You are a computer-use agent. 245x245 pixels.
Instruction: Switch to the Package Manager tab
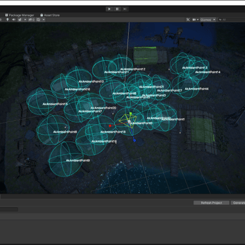click(20, 15)
